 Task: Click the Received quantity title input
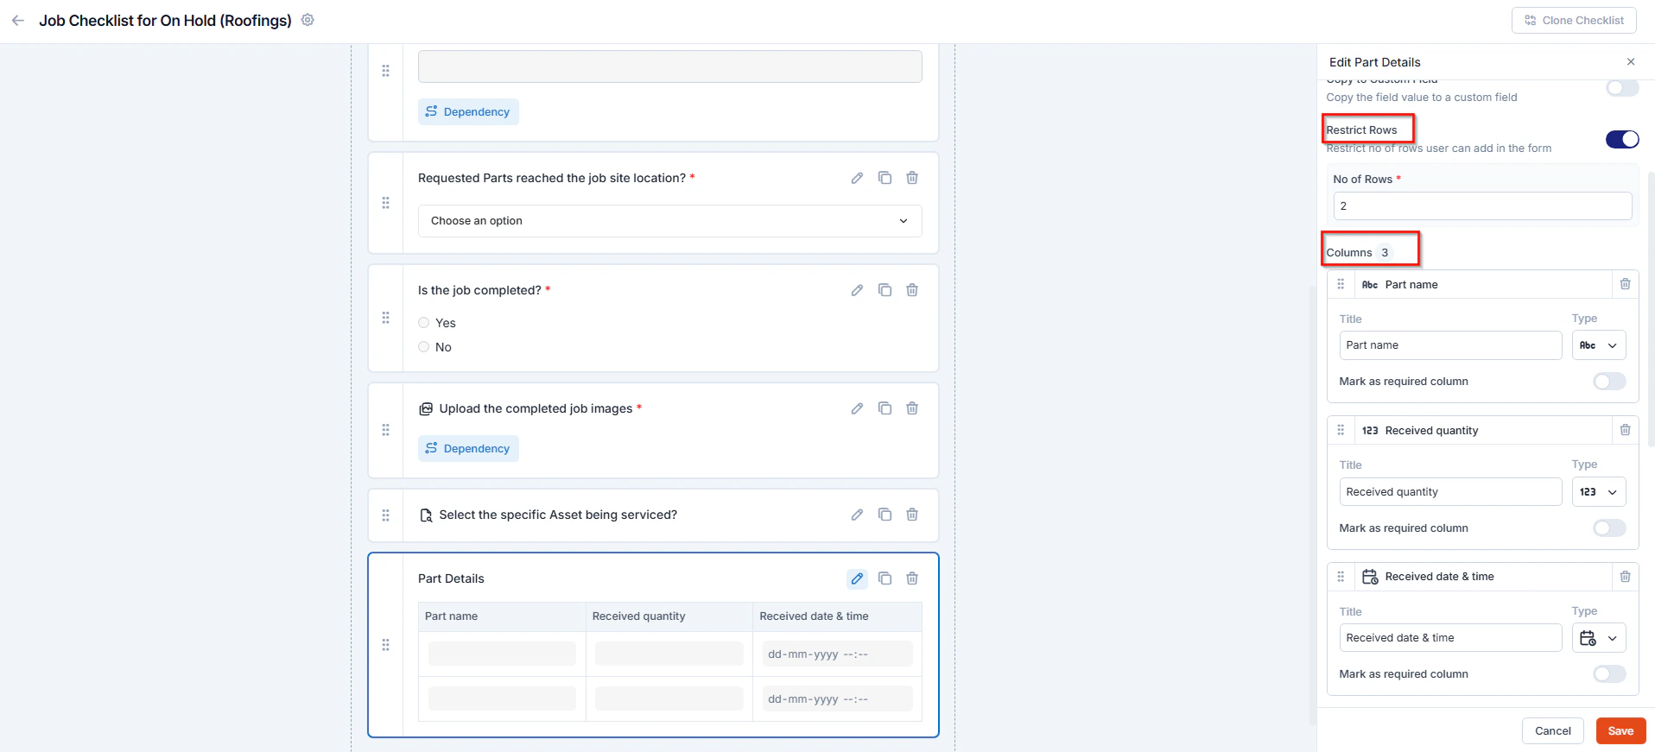[x=1450, y=491]
